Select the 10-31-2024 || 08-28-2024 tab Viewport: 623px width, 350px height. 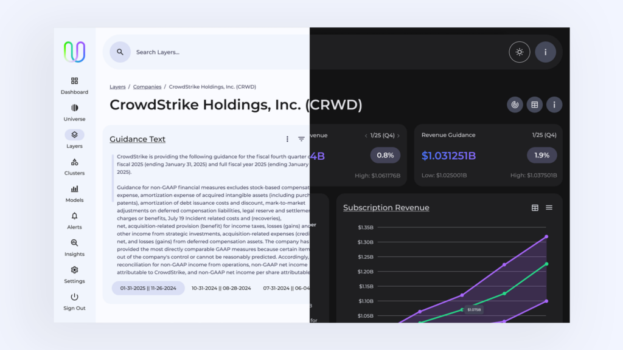pos(221,288)
